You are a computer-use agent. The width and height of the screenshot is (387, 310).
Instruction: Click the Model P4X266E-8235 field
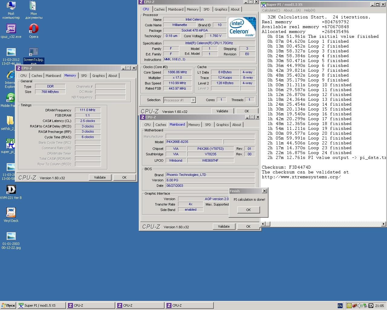click(x=194, y=142)
